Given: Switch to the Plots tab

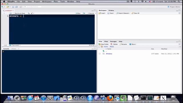Looking at the screenshot, I should click(106, 41).
